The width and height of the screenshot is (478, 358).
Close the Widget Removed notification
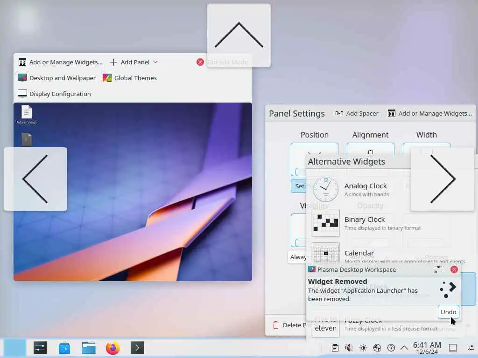(x=454, y=270)
